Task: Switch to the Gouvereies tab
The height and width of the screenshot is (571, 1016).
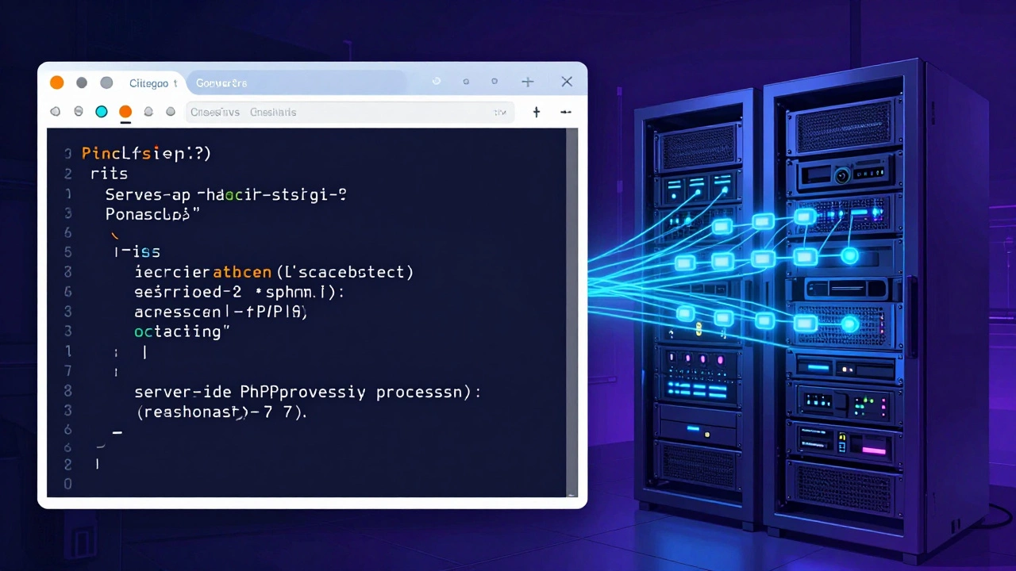Action: tap(221, 82)
